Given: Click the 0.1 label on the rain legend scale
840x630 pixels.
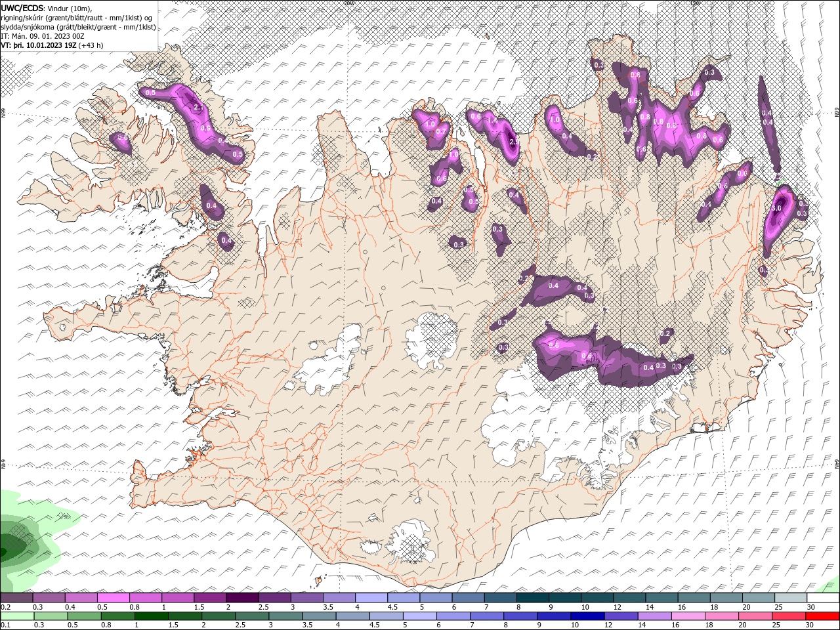Looking at the screenshot, I should click(x=6, y=625).
